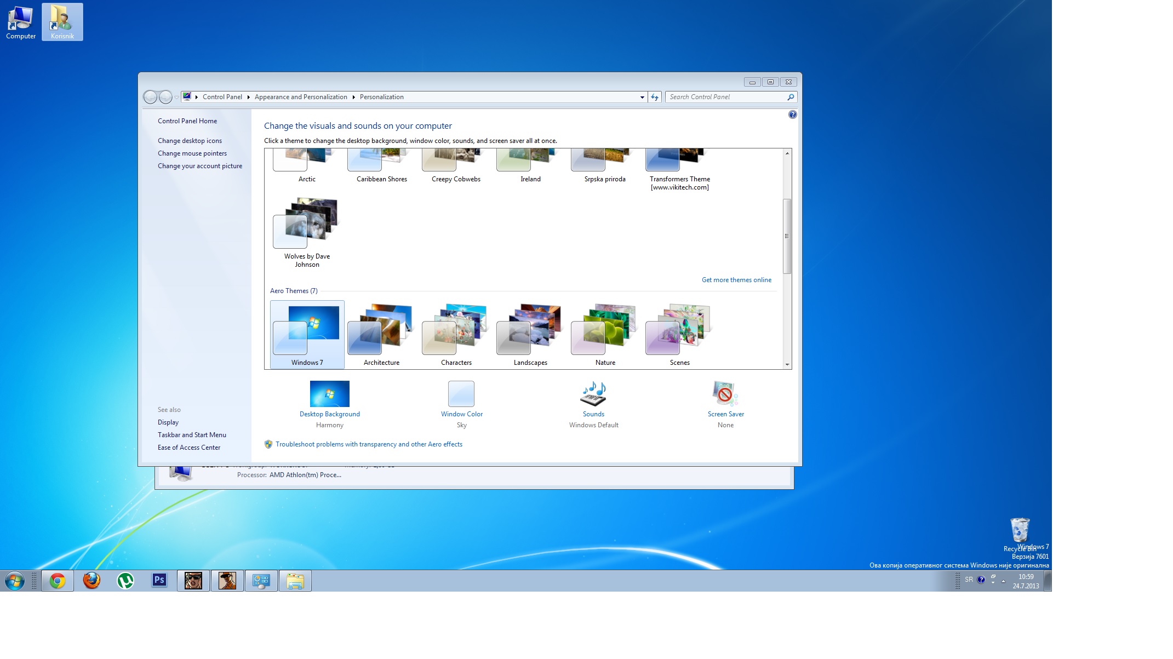Click the refresh button beside address bar
Viewport: 1173px width, 659px height.
(x=655, y=97)
